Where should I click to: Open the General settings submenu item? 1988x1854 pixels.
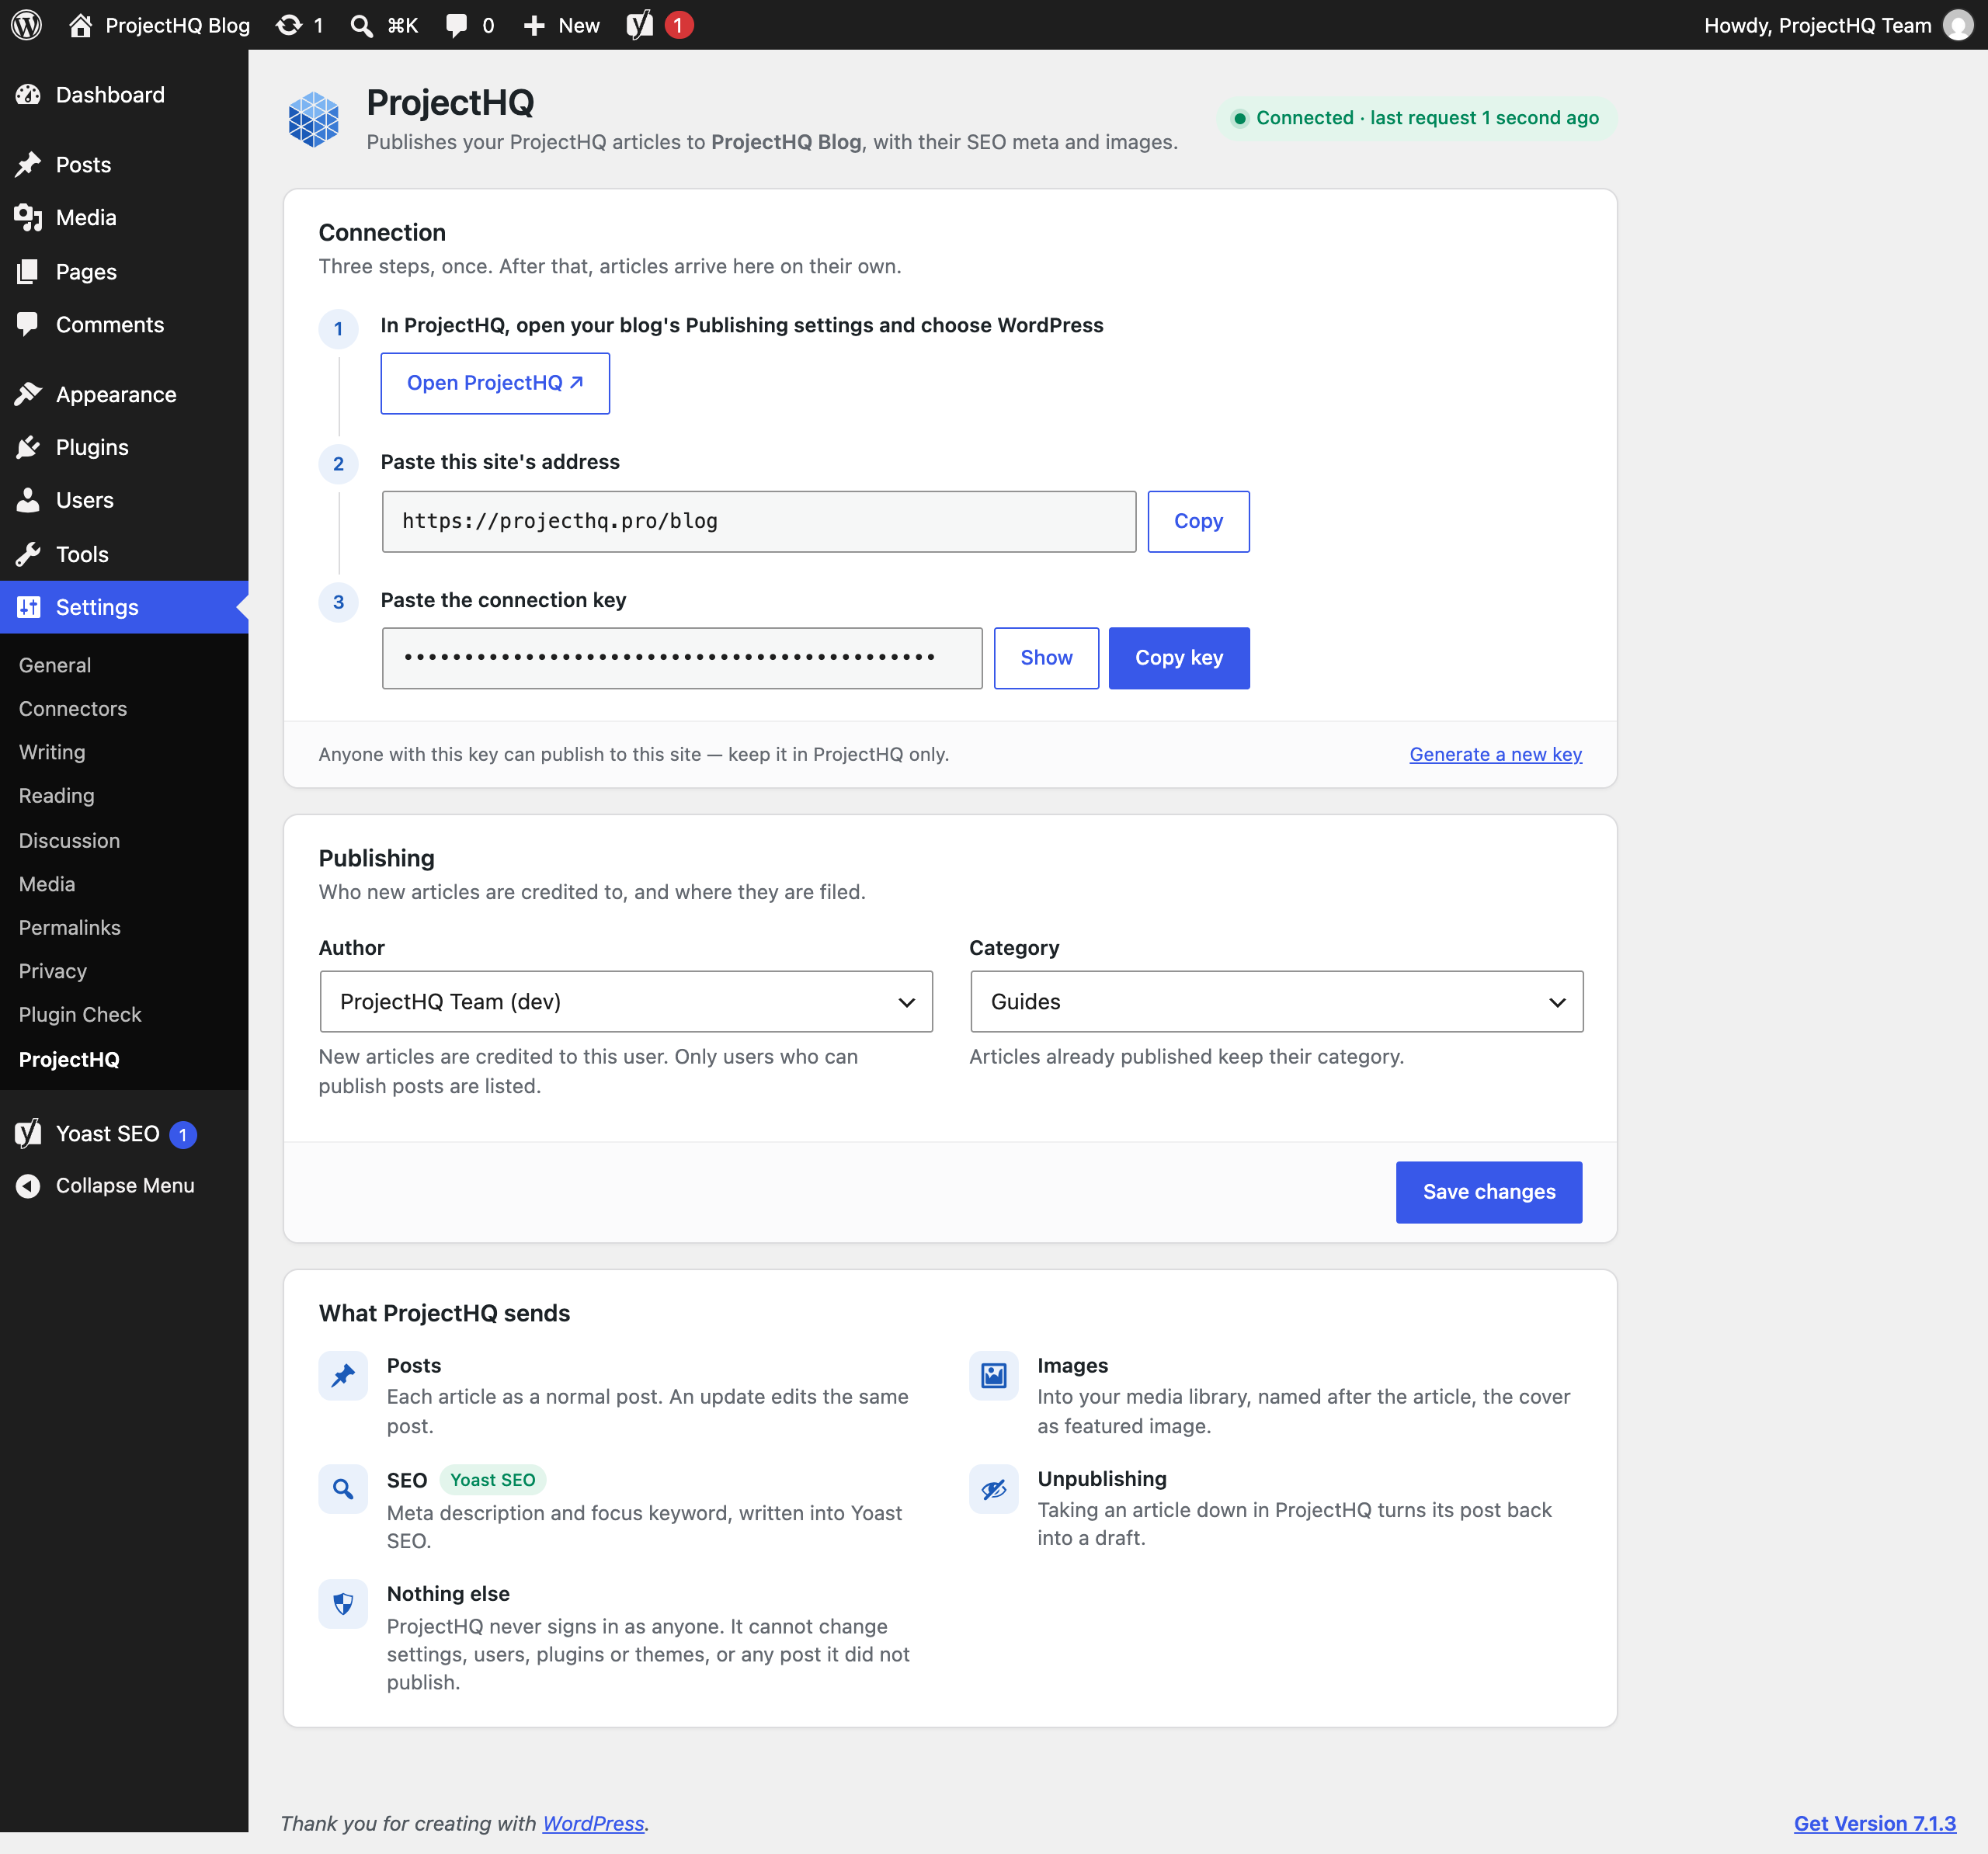(x=55, y=665)
